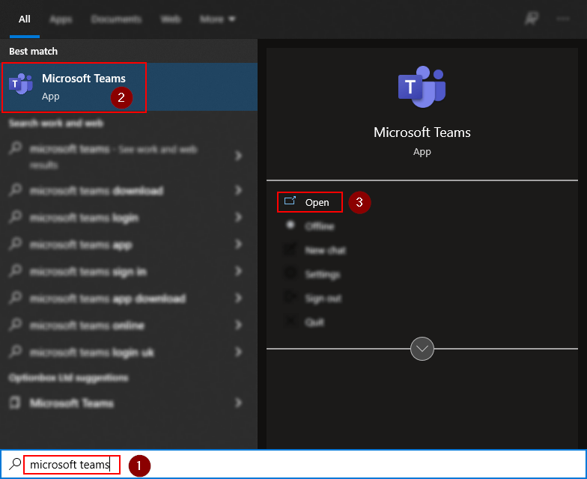
Task: Expand arrow for 'microsoft teams online'
Action: [238, 325]
